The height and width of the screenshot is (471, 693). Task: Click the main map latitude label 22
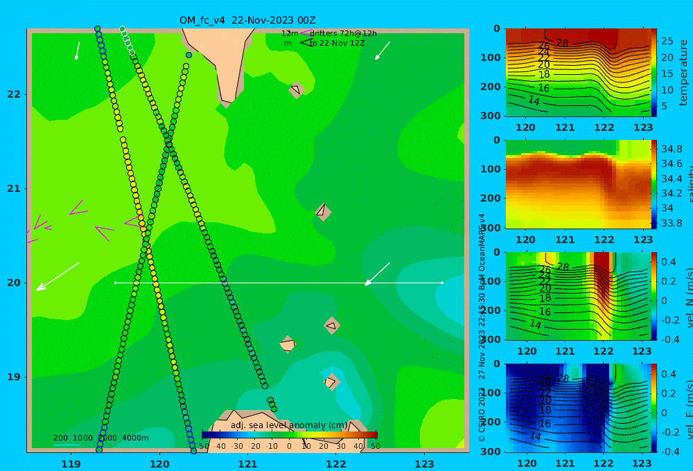pyautogui.click(x=14, y=95)
